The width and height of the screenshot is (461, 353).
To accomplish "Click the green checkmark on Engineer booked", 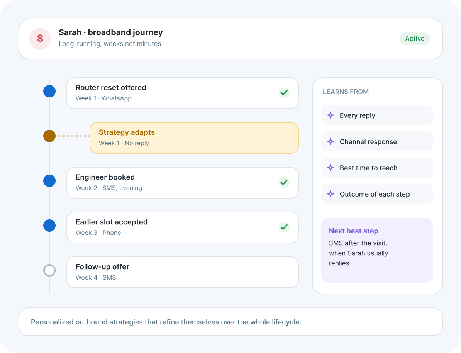I will pos(284,182).
